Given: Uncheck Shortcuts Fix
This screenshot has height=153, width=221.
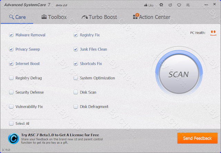Looking at the screenshot, I should click(x=76, y=64).
